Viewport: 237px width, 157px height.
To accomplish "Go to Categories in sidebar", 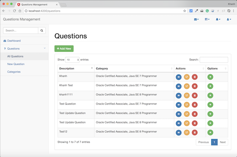I will (x=14, y=72).
